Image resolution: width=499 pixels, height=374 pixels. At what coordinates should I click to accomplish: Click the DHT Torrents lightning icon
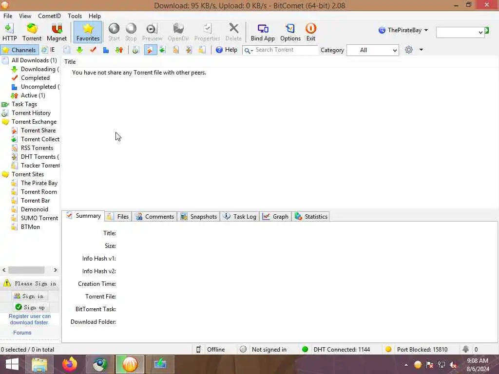[x=189, y=50]
